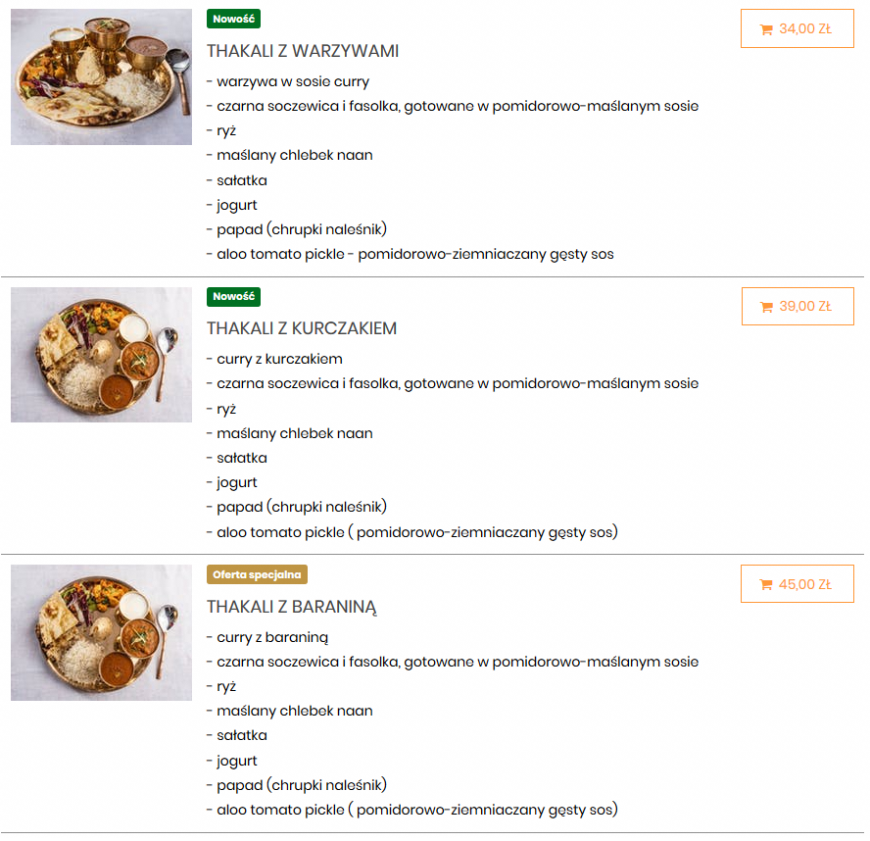Add Thakali z baraniną via 45,00 zł price

(x=804, y=585)
